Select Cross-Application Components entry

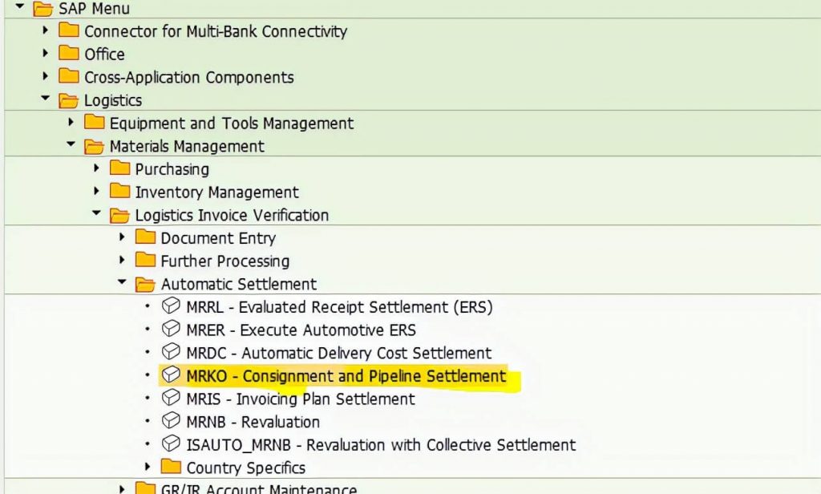pyautogui.click(x=189, y=78)
